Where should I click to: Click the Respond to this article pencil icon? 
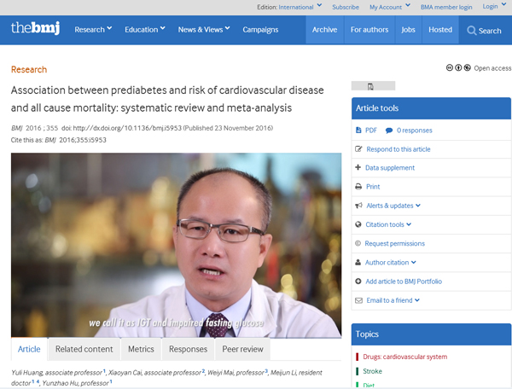(358, 149)
